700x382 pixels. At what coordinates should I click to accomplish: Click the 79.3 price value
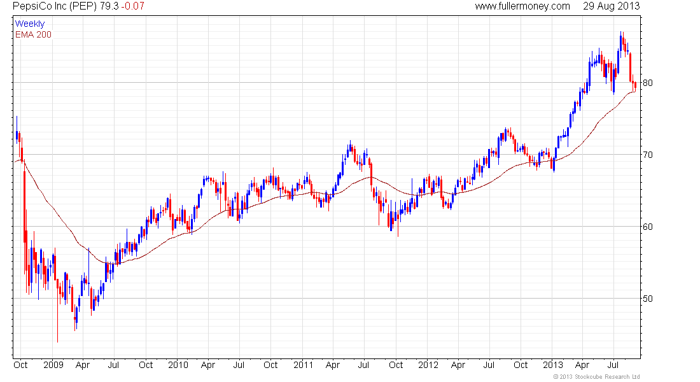[x=109, y=6]
